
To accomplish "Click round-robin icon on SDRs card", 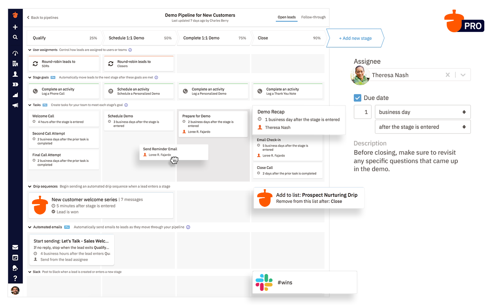I will [x=35, y=64].
